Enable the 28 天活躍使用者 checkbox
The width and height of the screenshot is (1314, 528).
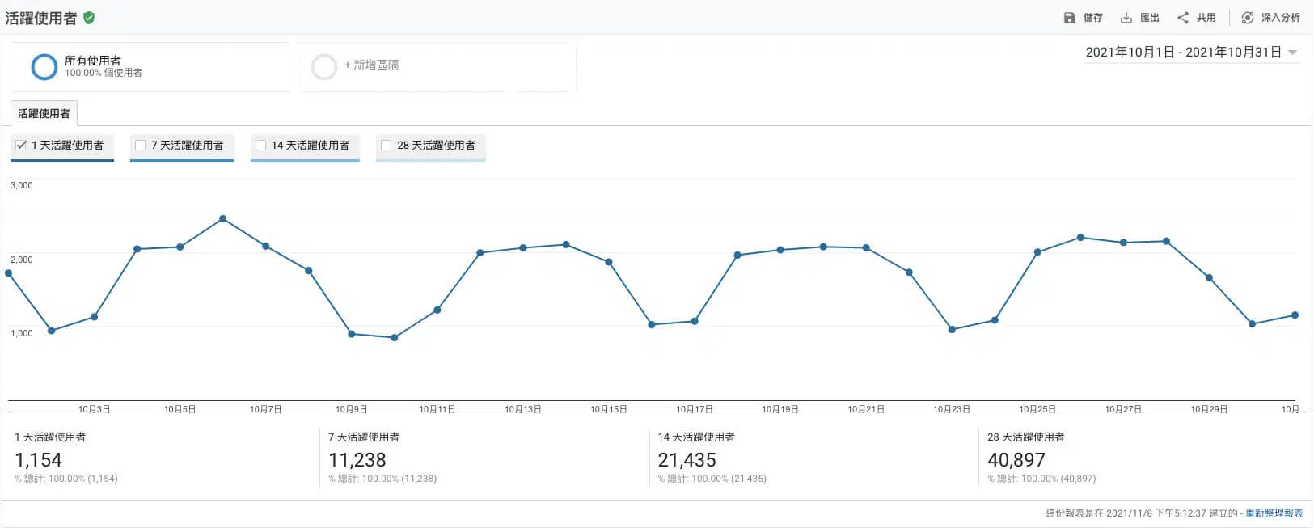click(386, 146)
